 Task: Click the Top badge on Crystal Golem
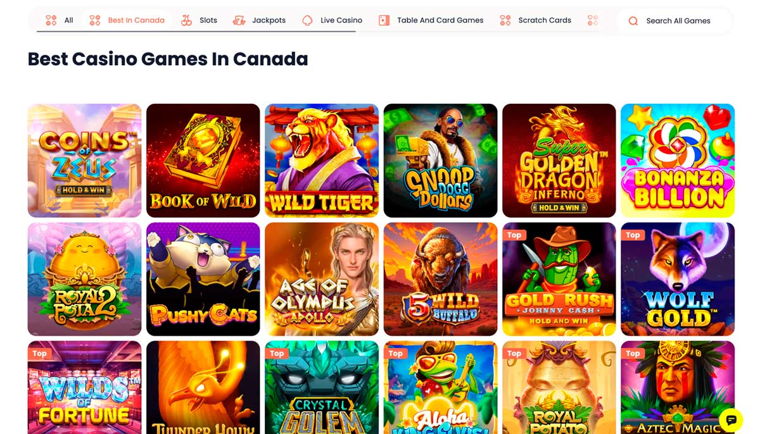point(277,354)
